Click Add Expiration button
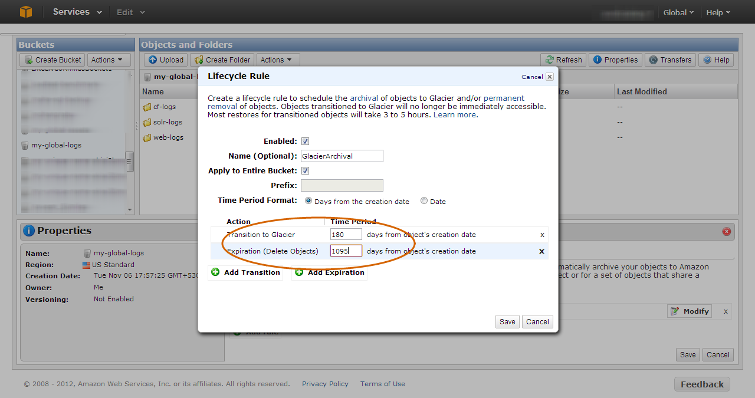This screenshot has width=755, height=398. pyautogui.click(x=329, y=272)
